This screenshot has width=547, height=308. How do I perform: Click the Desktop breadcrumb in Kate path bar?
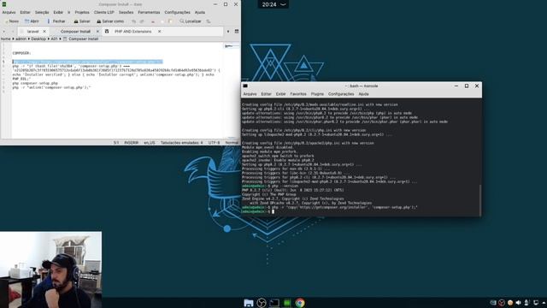[x=38, y=38]
